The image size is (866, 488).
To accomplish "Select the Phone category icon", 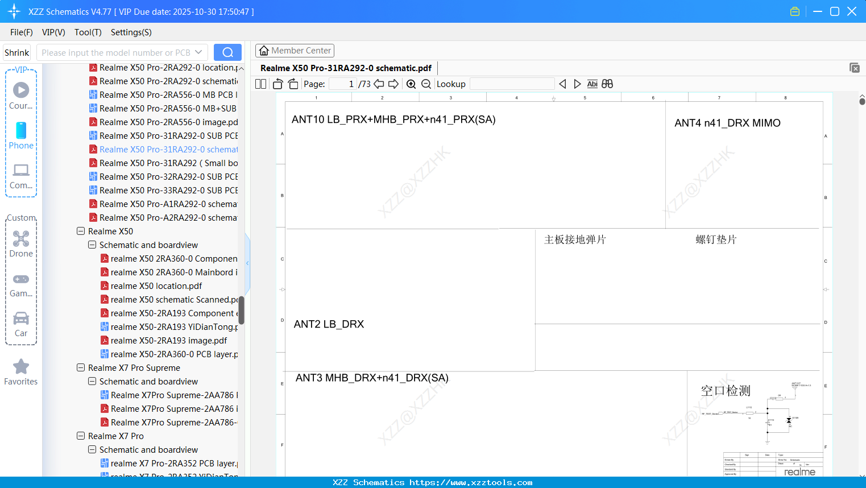I will pos(21,136).
